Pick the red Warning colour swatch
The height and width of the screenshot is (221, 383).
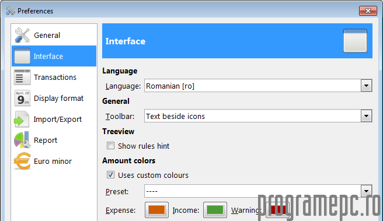point(278,210)
